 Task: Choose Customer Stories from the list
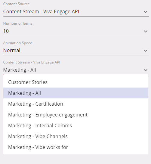tap(76, 82)
